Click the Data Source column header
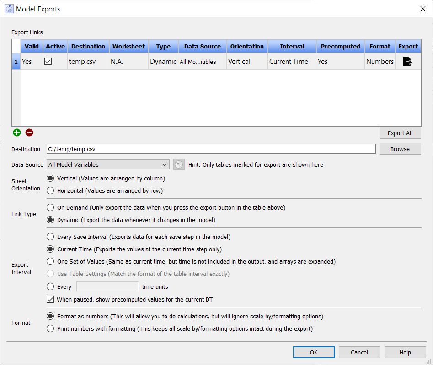The height and width of the screenshot is (365, 433). (203, 46)
